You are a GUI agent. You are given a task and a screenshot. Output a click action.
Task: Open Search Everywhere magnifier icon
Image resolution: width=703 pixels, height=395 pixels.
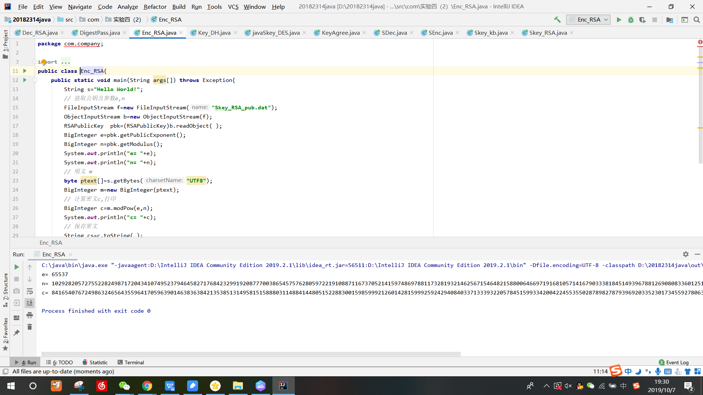tap(696, 20)
